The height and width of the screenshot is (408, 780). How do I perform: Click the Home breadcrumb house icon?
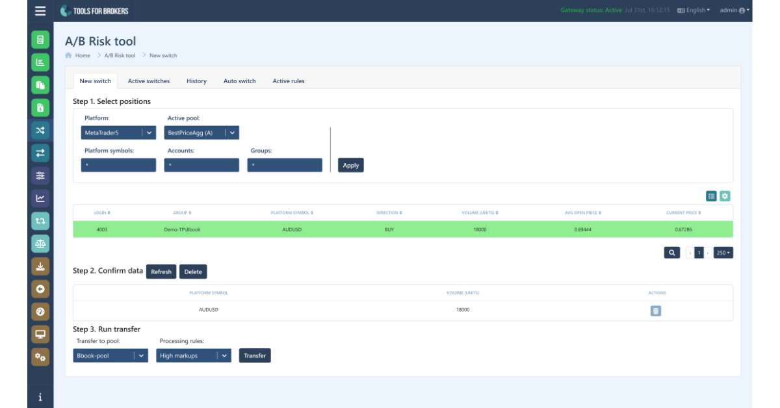click(x=68, y=56)
